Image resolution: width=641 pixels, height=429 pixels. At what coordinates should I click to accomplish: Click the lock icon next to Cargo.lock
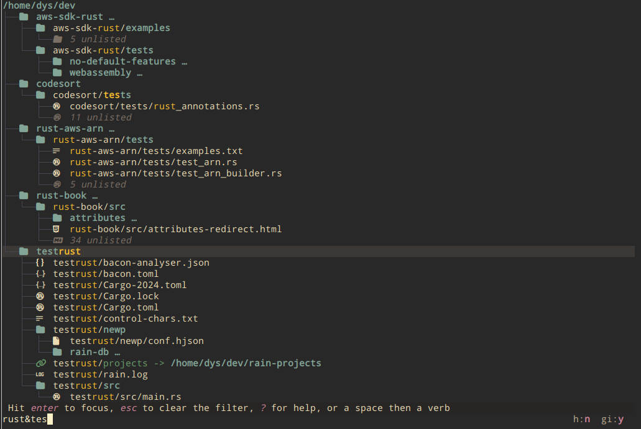(x=40, y=296)
